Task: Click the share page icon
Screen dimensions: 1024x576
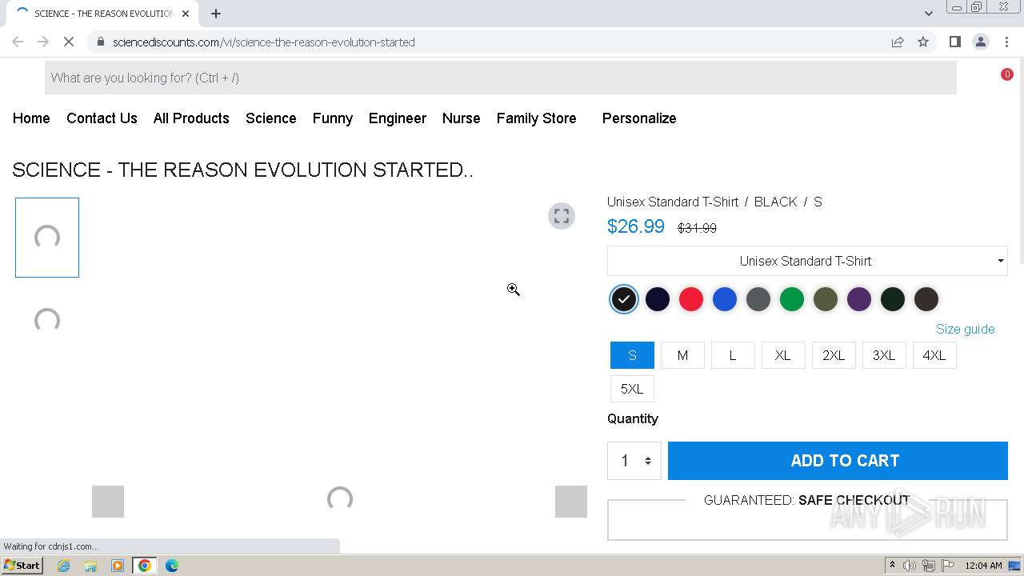Action: point(898,42)
